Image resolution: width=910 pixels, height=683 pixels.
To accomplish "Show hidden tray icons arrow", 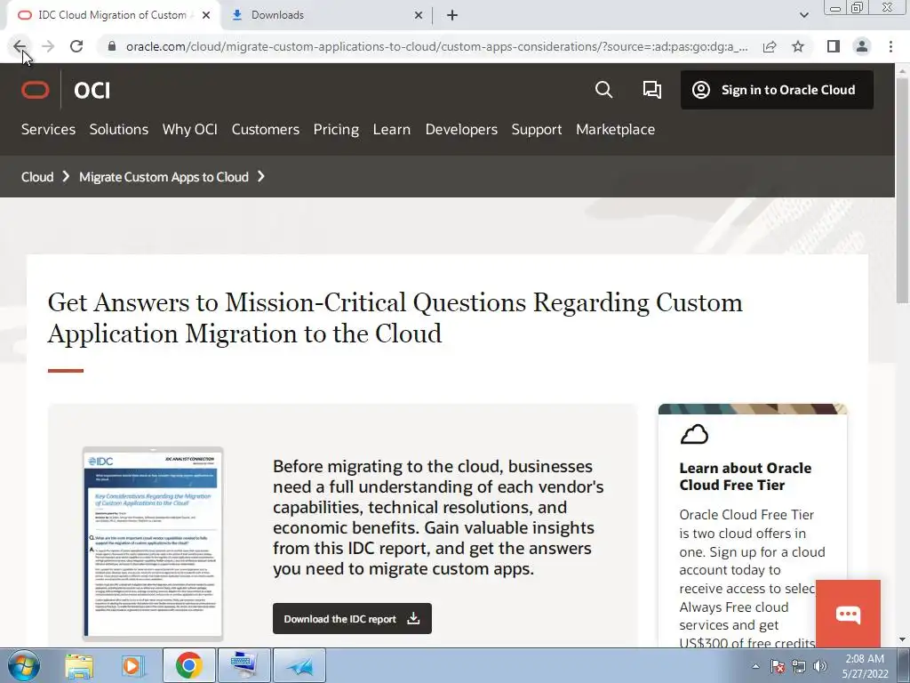I will coord(755,666).
